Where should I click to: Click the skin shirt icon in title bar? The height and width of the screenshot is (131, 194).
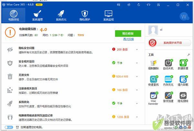tap(148, 5)
